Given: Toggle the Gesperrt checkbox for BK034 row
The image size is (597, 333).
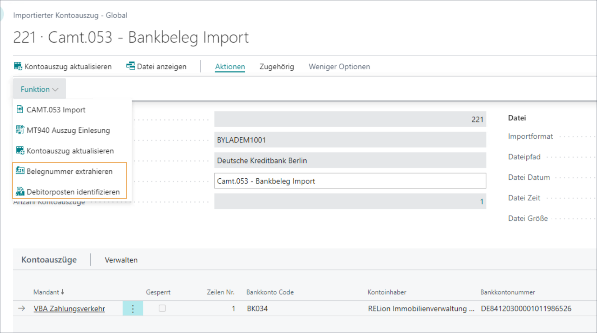Looking at the screenshot, I should 162,308.
